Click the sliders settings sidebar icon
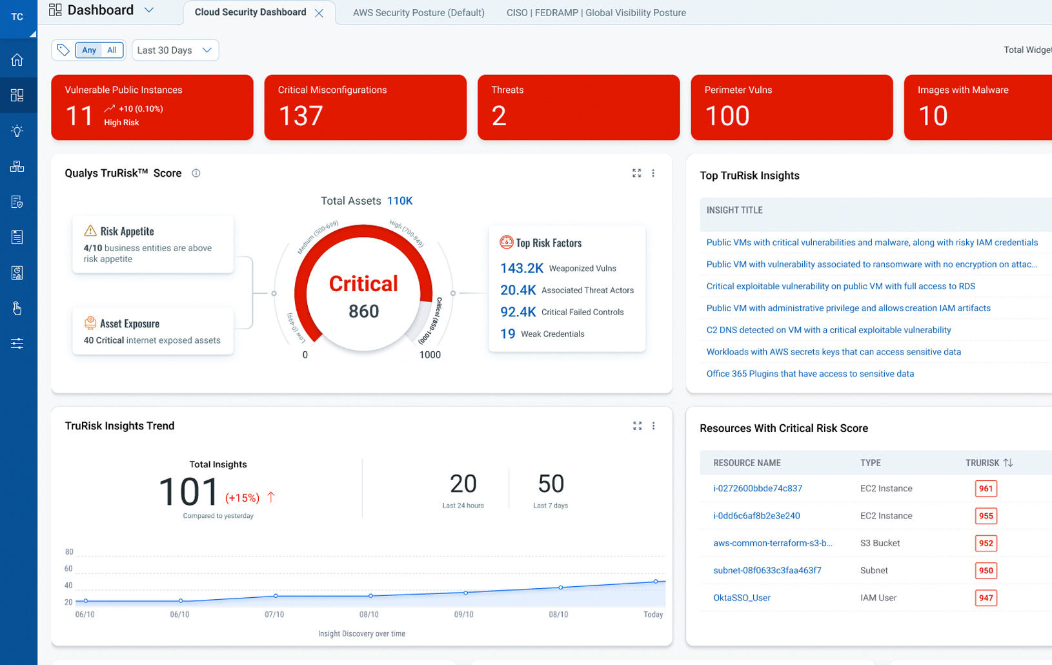The height and width of the screenshot is (665, 1052). pyautogui.click(x=17, y=343)
